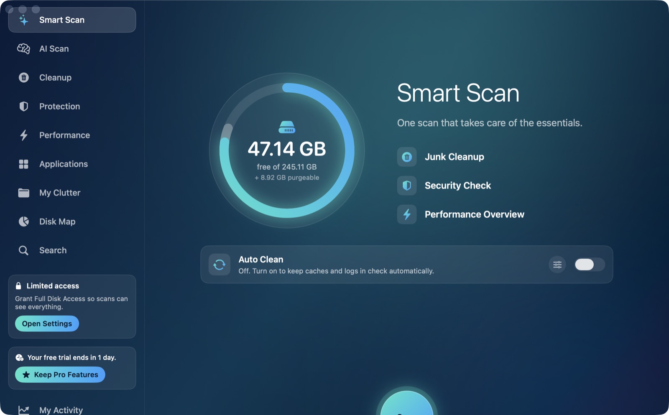669x415 pixels.
Task: Open Applications in the sidebar
Action: coord(72,164)
